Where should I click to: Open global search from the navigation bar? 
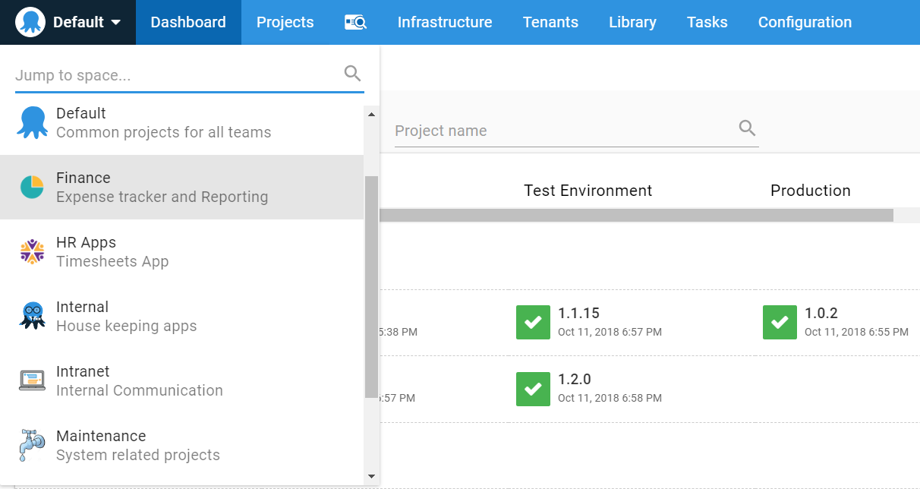click(x=354, y=22)
